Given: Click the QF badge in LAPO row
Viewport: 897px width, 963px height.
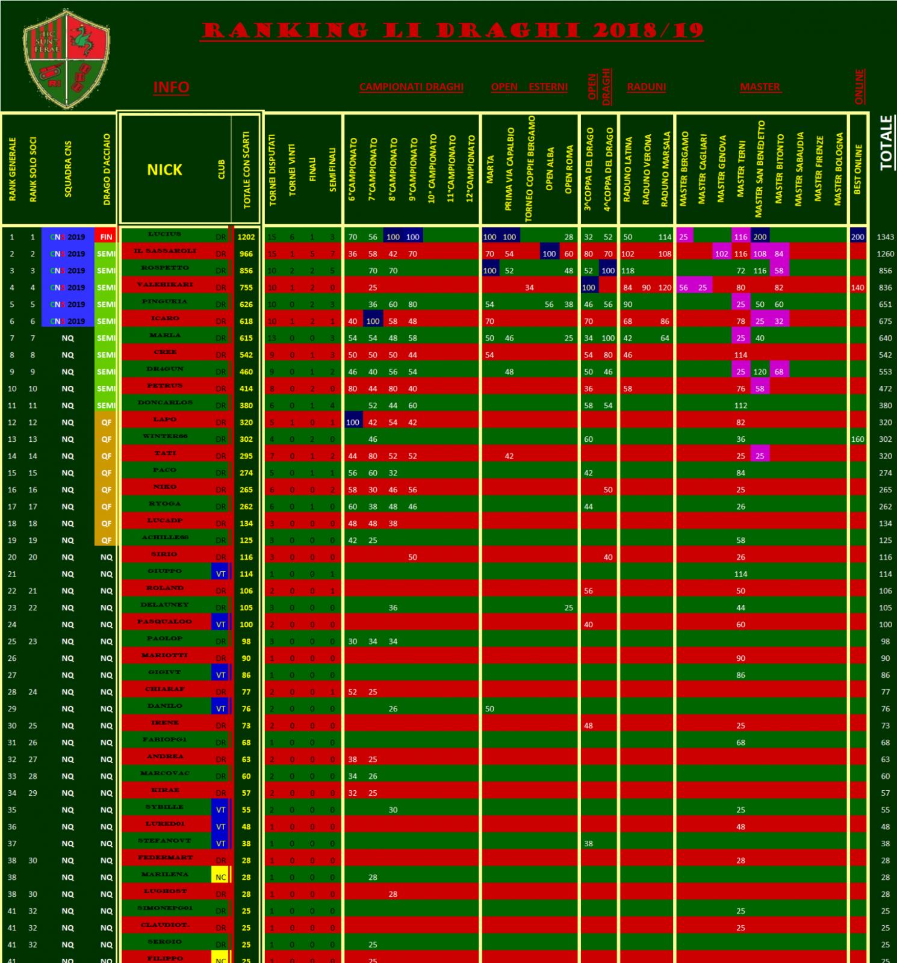Looking at the screenshot, I should pos(106,423).
